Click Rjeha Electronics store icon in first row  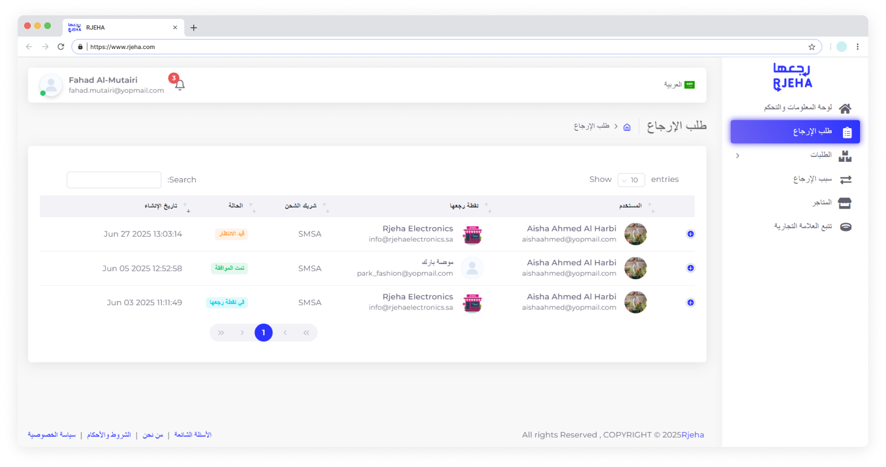[x=472, y=234]
